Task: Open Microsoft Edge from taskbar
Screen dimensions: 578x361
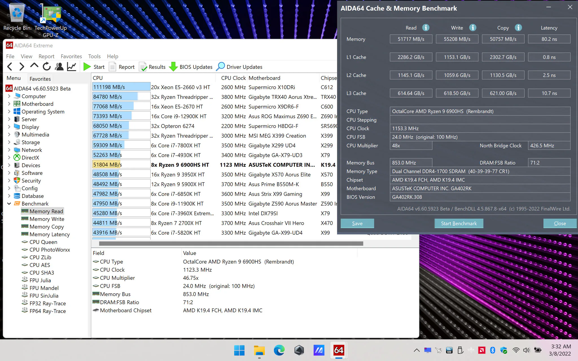Action: pyautogui.click(x=279, y=350)
